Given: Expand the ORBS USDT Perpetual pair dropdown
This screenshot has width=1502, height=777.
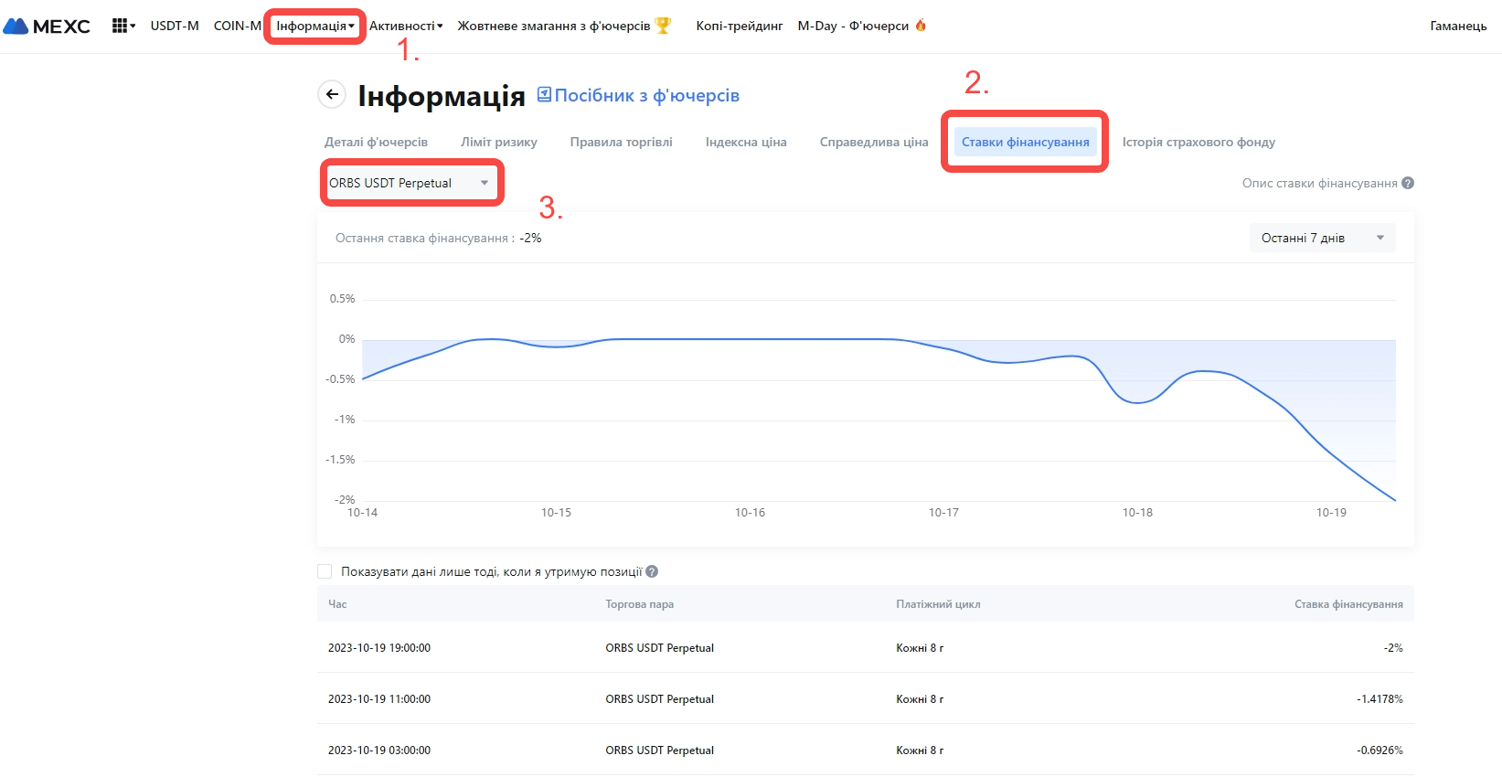Looking at the screenshot, I should [x=410, y=183].
